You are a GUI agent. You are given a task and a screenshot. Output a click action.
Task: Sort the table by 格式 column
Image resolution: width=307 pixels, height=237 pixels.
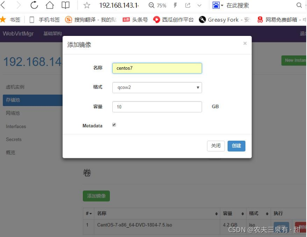pos(258,213)
